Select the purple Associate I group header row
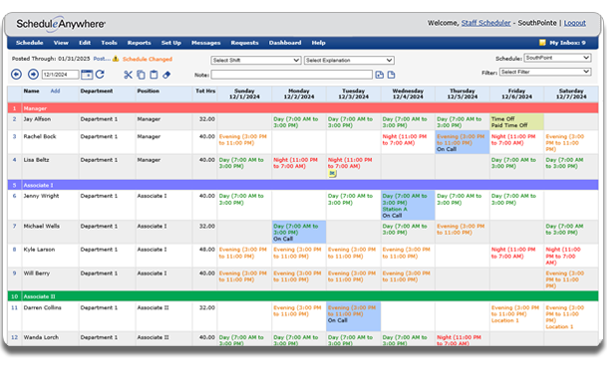The width and height of the screenshot is (607, 367). click(x=303, y=185)
